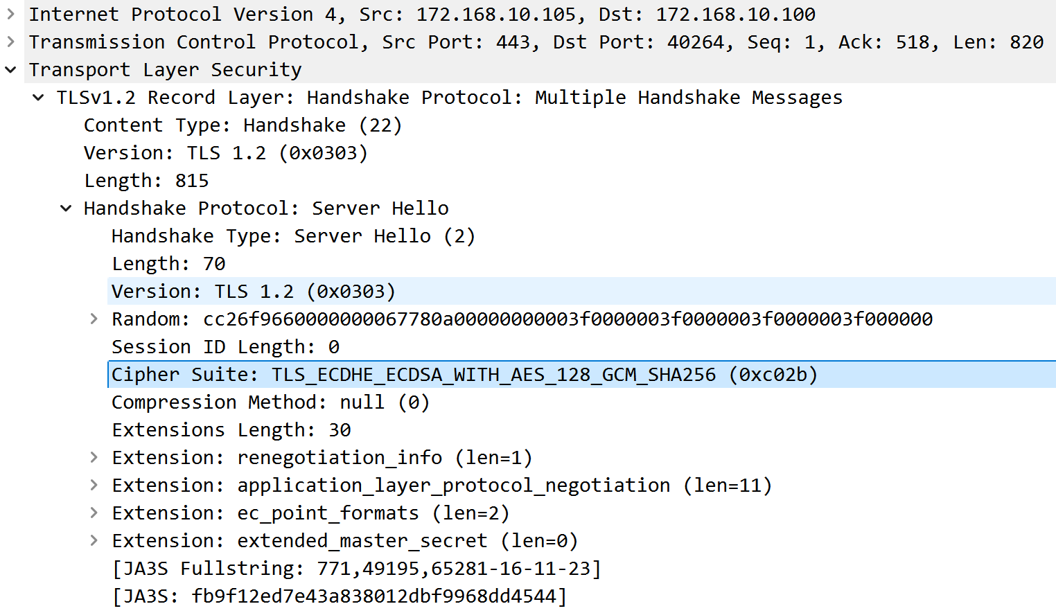The image size is (1056, 613).
Task: Collapse the TLSv1.2 Record Layer node
Action: coord(39,98)
